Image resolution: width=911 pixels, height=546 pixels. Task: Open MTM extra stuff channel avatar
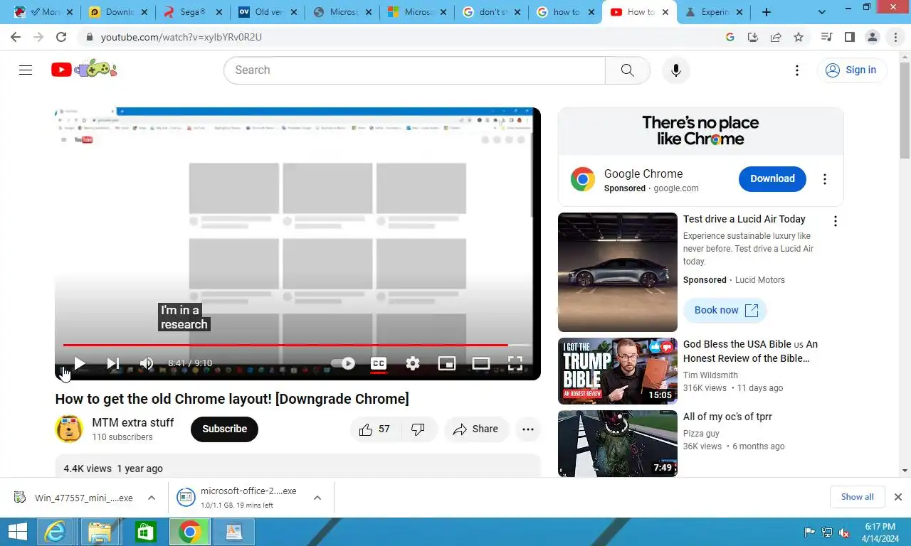point(69,429)
